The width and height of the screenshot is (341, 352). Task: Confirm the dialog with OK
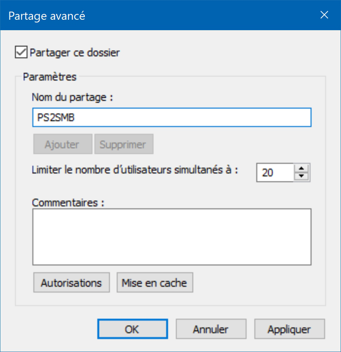133,329
